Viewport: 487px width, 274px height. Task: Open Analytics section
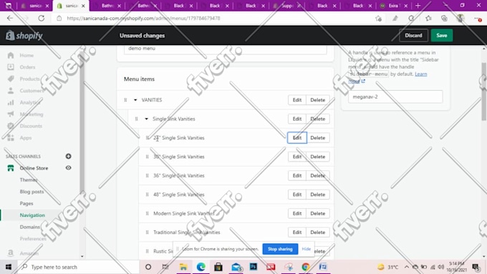tap(30, 102)
